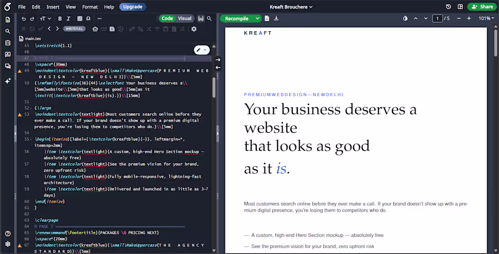Go to previous PDF page
The image size is (499, 254).
[416, 19]
